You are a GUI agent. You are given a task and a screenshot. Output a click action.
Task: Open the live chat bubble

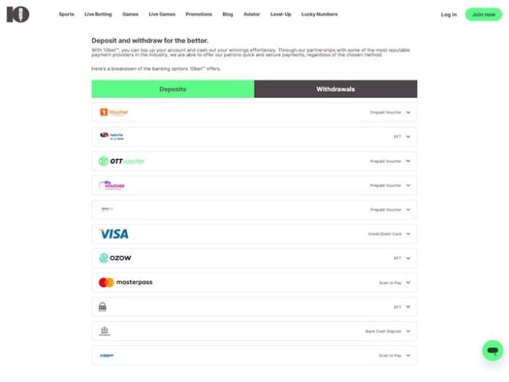(x=492, y=351)
